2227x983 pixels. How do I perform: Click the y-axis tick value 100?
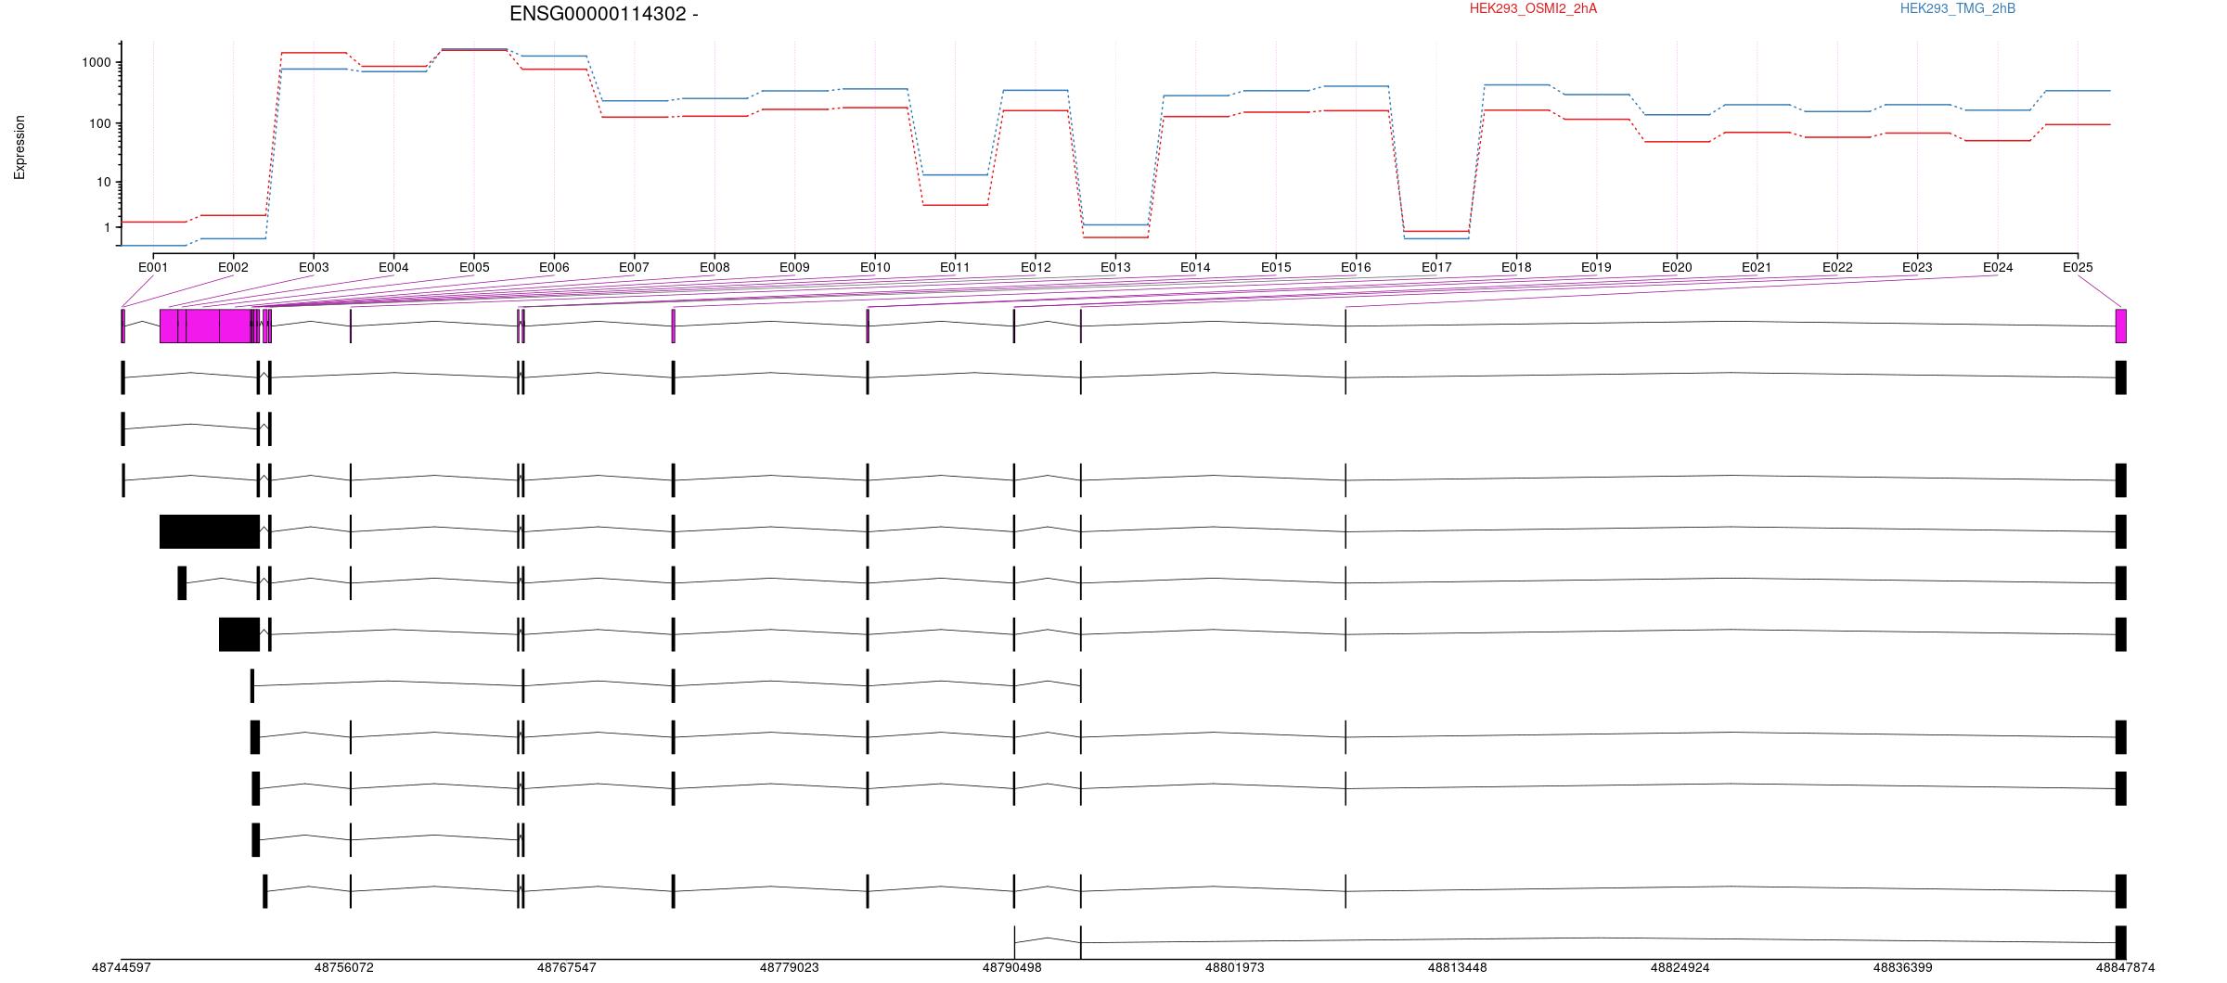click(99, 124)
